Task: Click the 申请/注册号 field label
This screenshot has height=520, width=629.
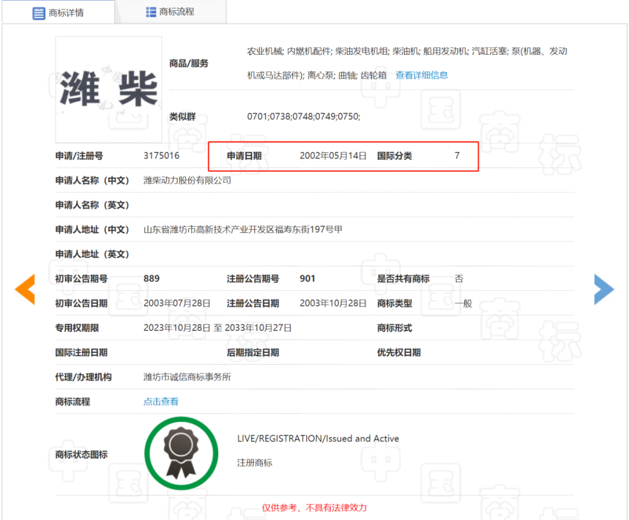Action: point(79,156)
